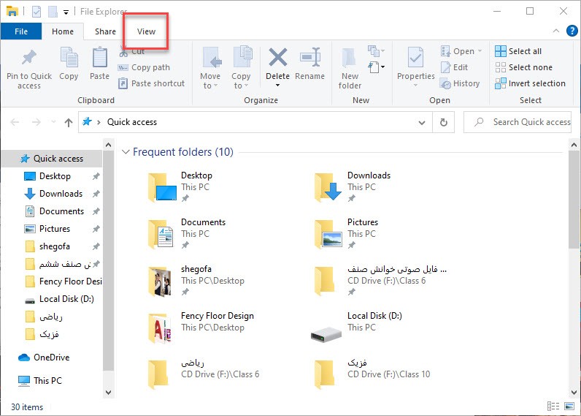581x416 pixels.
Task: Select Quick access in navigation pane
Action: click(x=52, y=159)
